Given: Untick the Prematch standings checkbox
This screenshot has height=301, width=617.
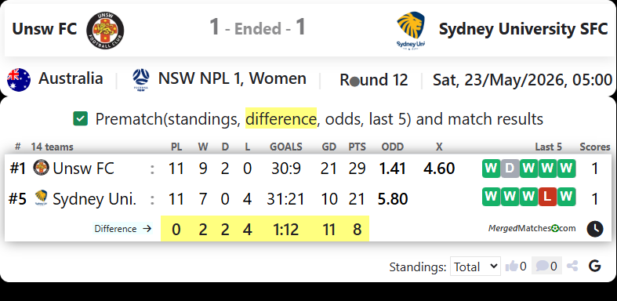Looking at the screenshot, I should 80,119.
